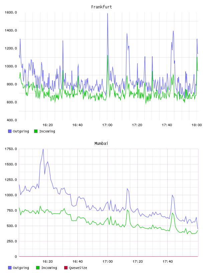
Task: Select Incoming label in Frankfurt legend
Action: [x=47, y=131]
